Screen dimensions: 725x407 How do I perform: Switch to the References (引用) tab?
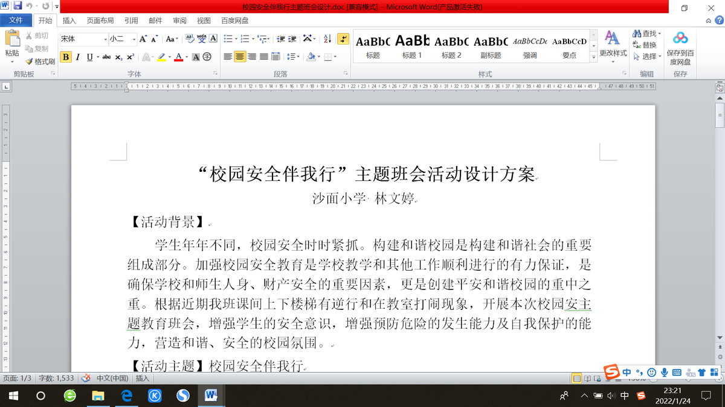[x=131, y=21]
